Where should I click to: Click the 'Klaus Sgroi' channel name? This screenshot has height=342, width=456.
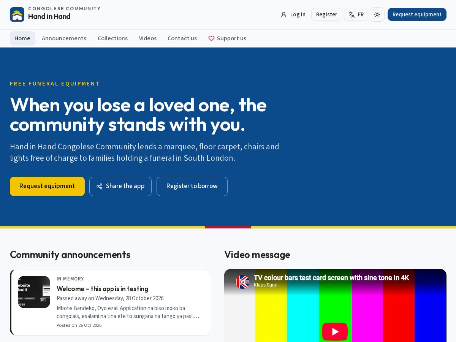point(266,285)
